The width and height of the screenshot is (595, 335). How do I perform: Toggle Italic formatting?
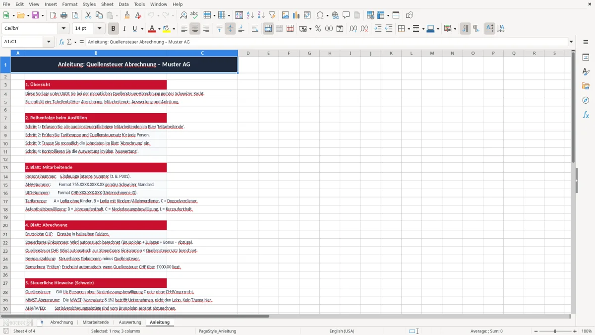[124, 29]
